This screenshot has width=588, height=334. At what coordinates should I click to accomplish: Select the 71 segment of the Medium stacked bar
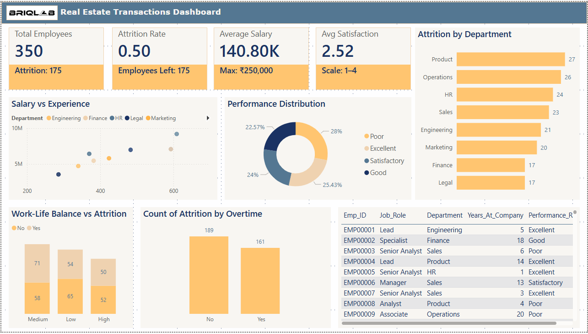[38, 263]
